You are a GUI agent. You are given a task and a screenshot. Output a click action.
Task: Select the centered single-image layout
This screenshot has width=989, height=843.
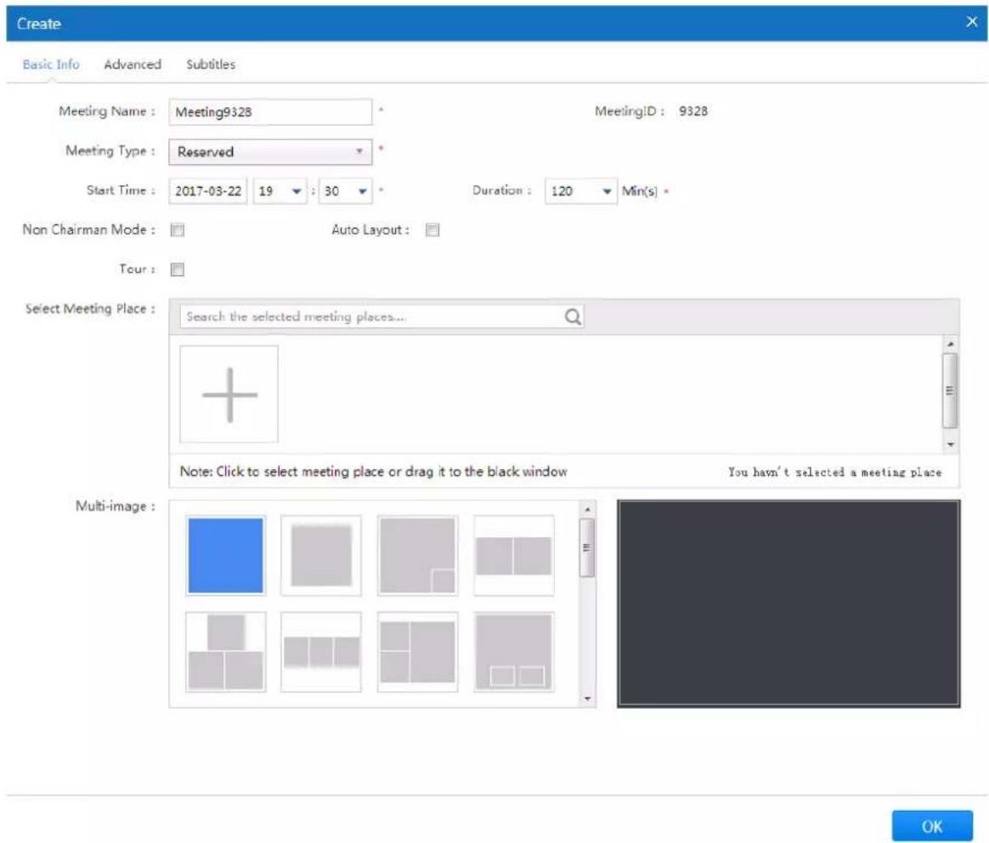(x=321, y=555)
